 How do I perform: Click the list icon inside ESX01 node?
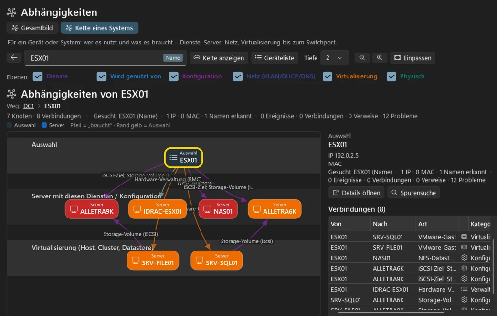(173, 157)
